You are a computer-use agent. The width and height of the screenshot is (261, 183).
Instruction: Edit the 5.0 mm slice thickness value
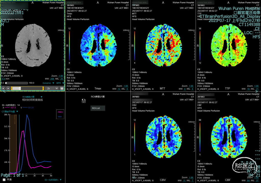click(x=3, y=79)
